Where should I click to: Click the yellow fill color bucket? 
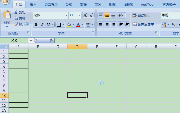point(69,25)
